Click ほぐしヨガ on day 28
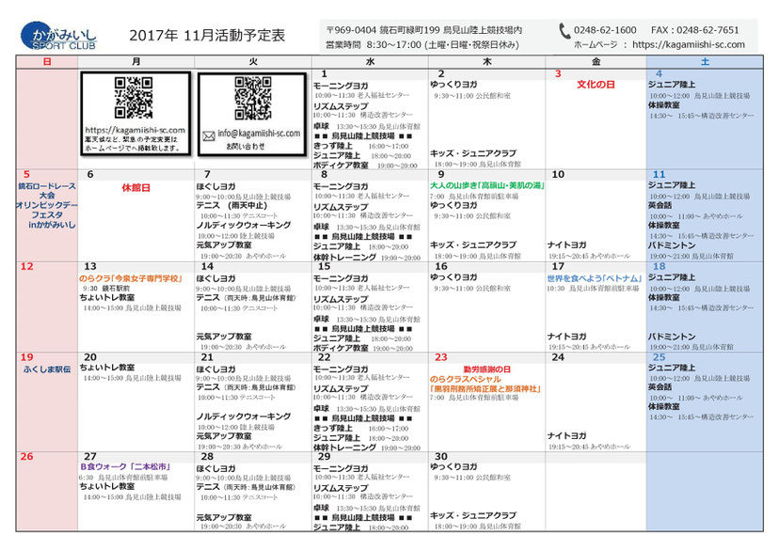The image size is (780, 551). tap(215, 468)
